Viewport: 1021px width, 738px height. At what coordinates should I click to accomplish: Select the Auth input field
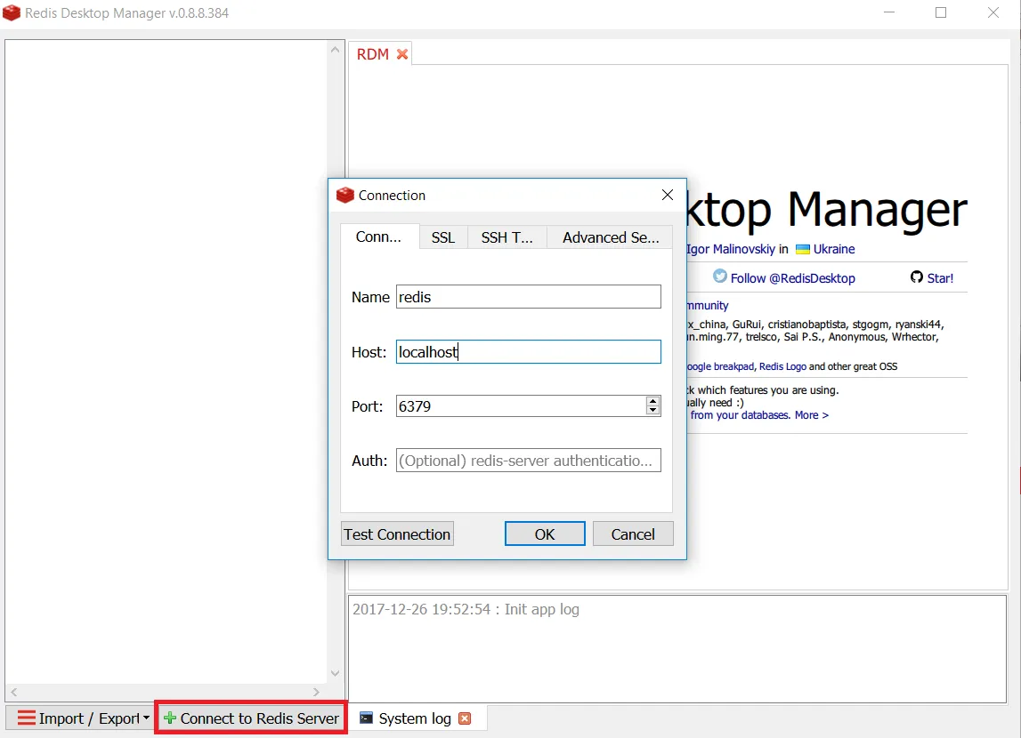[528, 460]
